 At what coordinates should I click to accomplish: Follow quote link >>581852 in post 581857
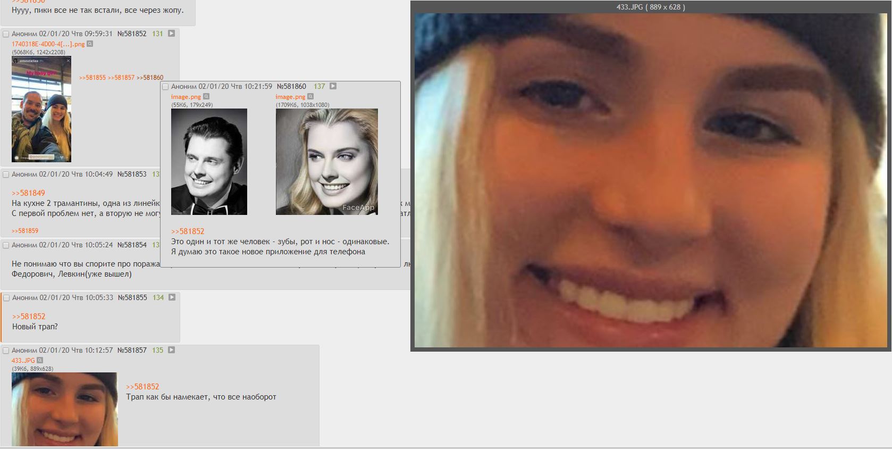click(x=142, y=387)
